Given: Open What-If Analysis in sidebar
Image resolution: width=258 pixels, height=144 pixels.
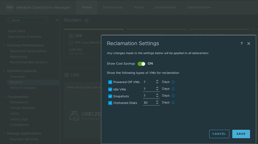Looking at the screenshot, I should tap(23, 88).
